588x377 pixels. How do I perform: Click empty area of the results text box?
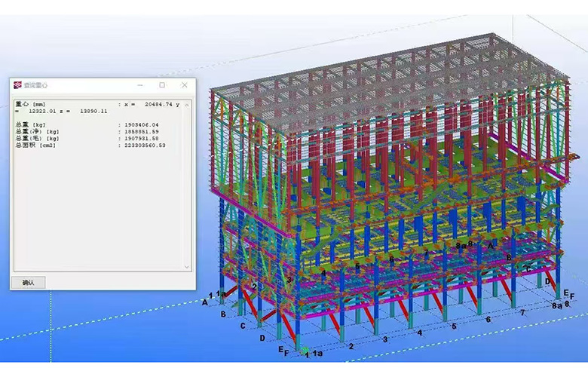98,211
